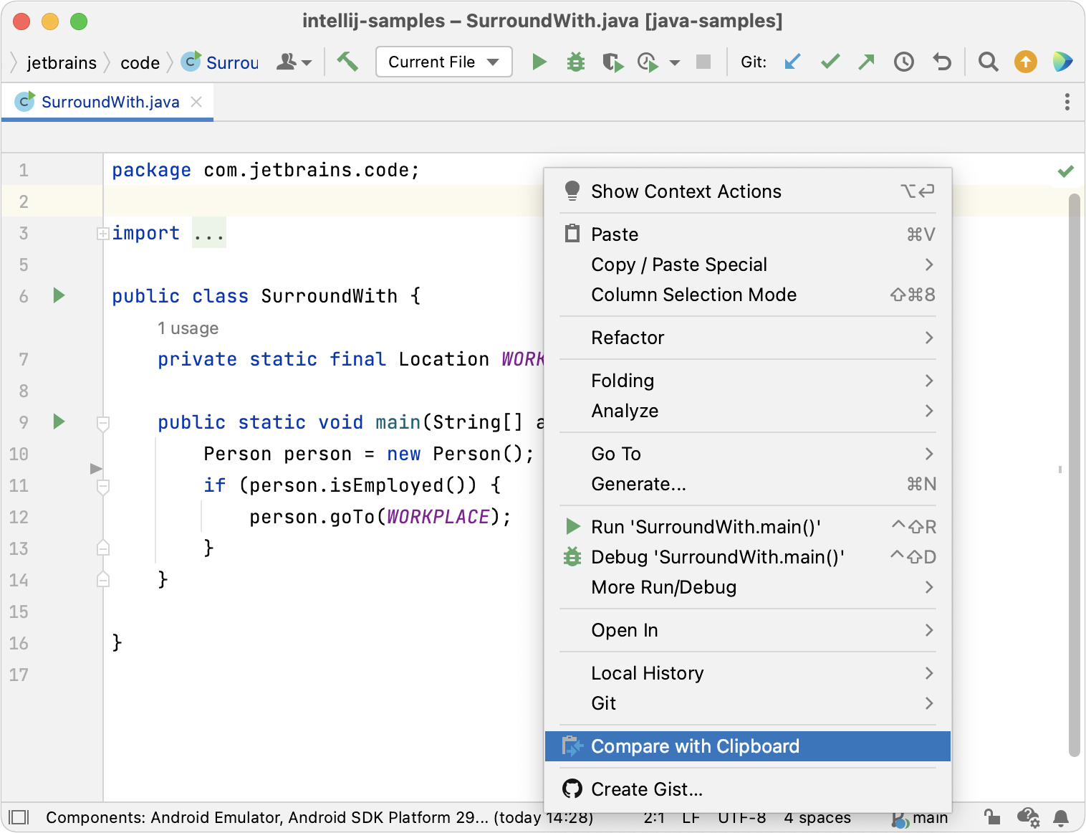Update project with the Git blue arrow icon
This screenshot has height=833, width=1086.
point(792,62)
